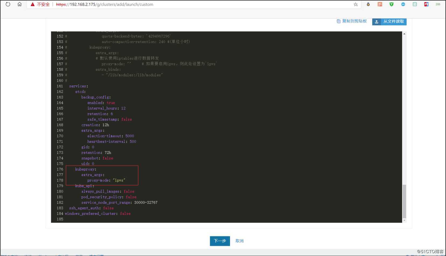Viewport: 446px width, 256px height.
Task: Reload the page with the refresh icon
Action: tap(8, 4)
